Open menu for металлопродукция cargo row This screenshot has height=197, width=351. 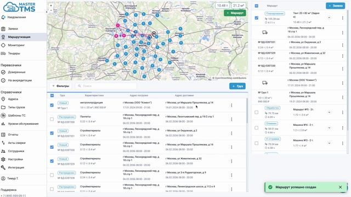231,105
